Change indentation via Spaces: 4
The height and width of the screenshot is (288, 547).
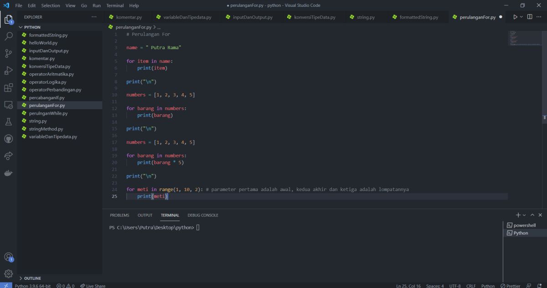tap(435, 286)
